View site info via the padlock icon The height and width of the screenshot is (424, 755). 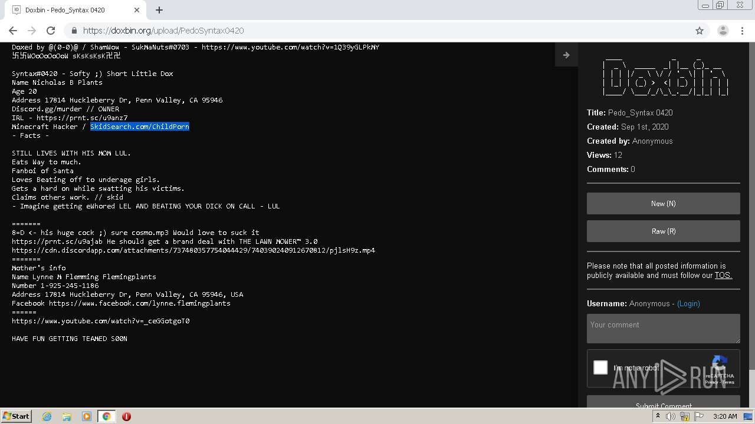click(74, 31)
